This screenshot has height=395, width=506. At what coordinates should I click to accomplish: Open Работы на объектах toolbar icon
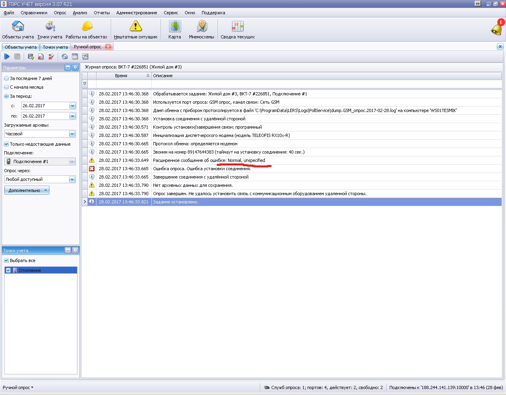click(87, 30)
